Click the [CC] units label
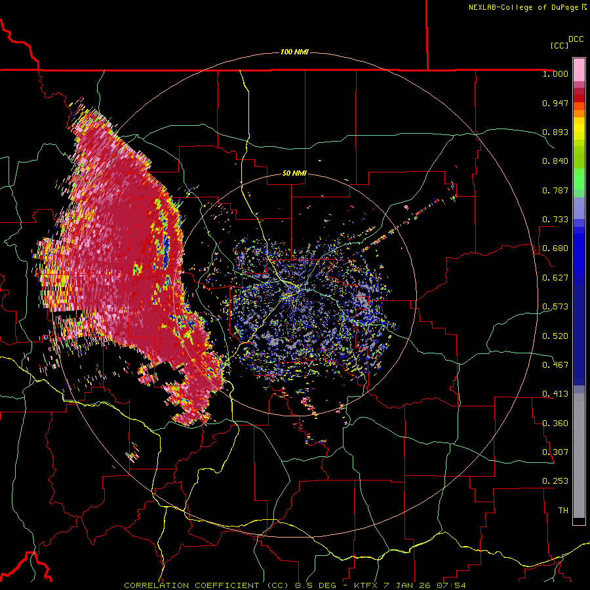The height and width of the screenshot is (590, 590). tap(559, 45)
